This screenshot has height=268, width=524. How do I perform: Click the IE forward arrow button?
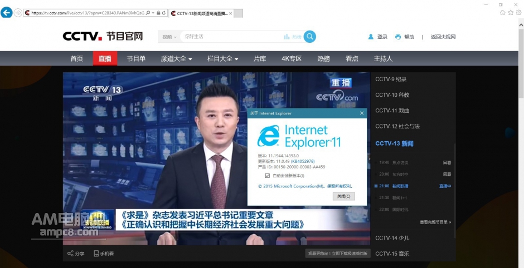(x=18, y=13)
